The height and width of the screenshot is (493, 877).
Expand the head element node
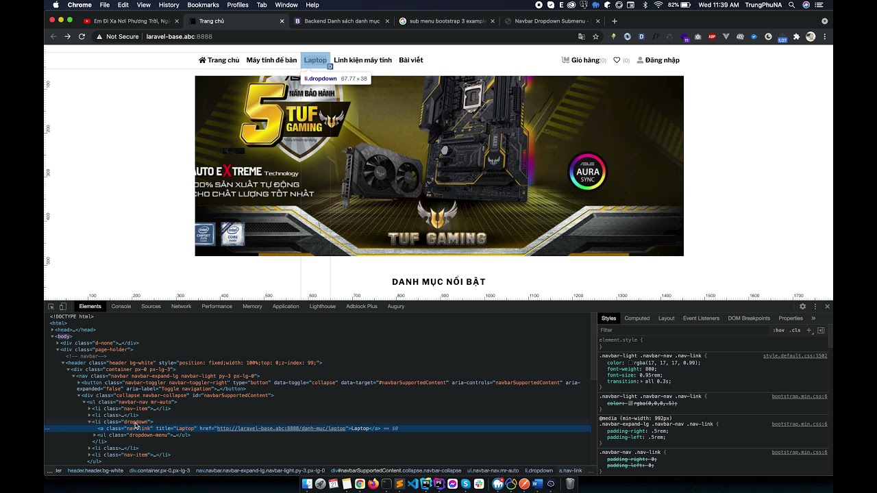click(53, 330)
